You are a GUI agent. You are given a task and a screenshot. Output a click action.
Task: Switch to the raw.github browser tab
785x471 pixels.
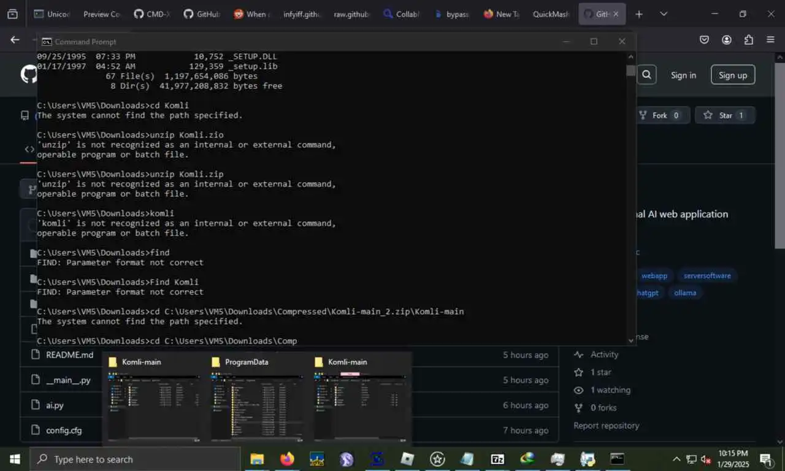tap(351, 13)
